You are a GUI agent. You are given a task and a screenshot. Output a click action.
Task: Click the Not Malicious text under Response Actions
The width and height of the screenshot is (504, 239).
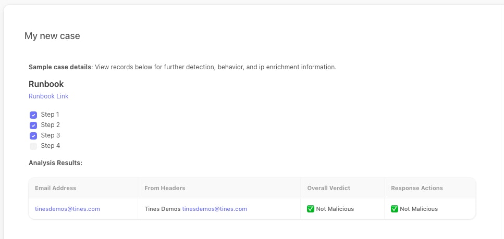coord(419,209)
